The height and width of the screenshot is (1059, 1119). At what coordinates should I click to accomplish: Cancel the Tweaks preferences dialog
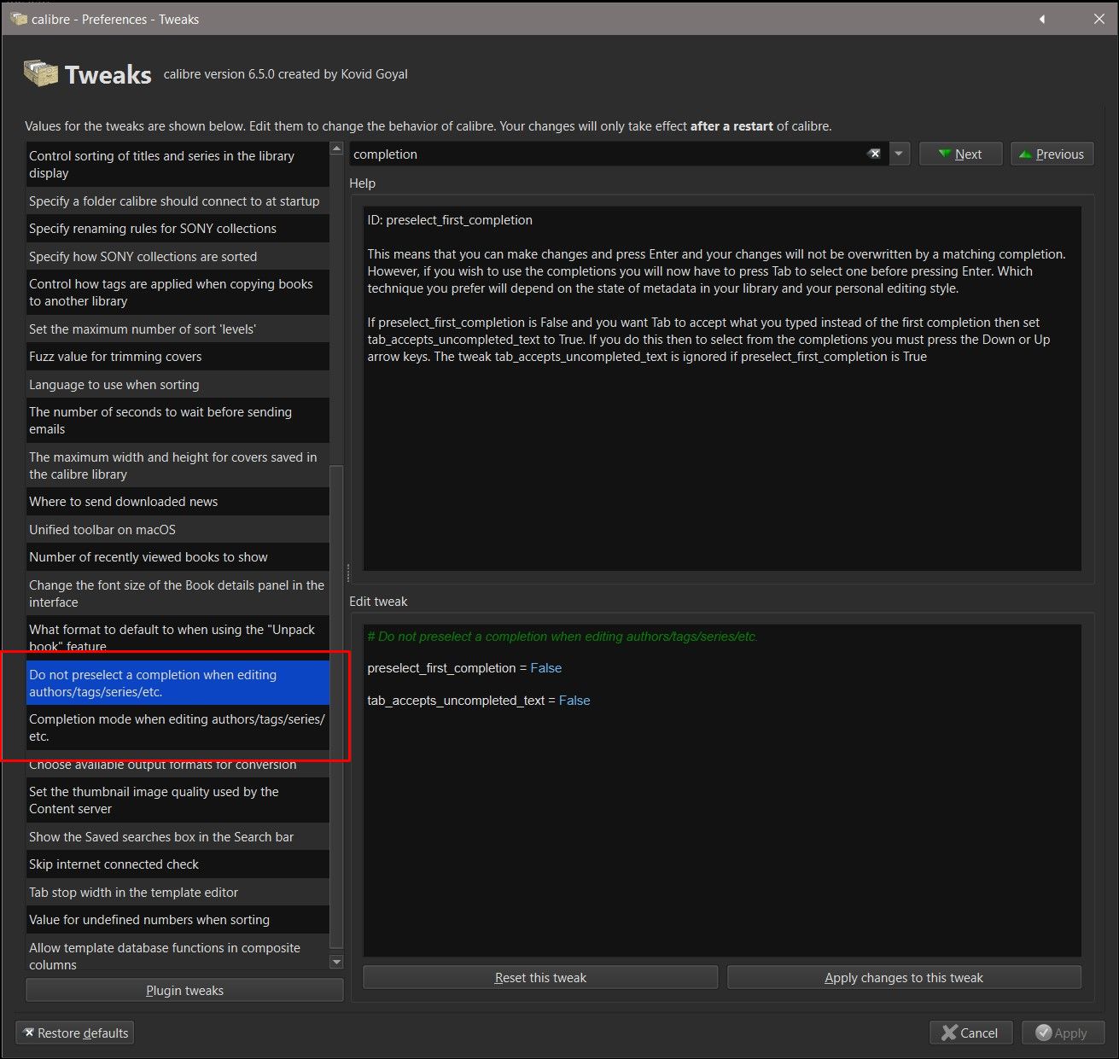point(970,1033)
